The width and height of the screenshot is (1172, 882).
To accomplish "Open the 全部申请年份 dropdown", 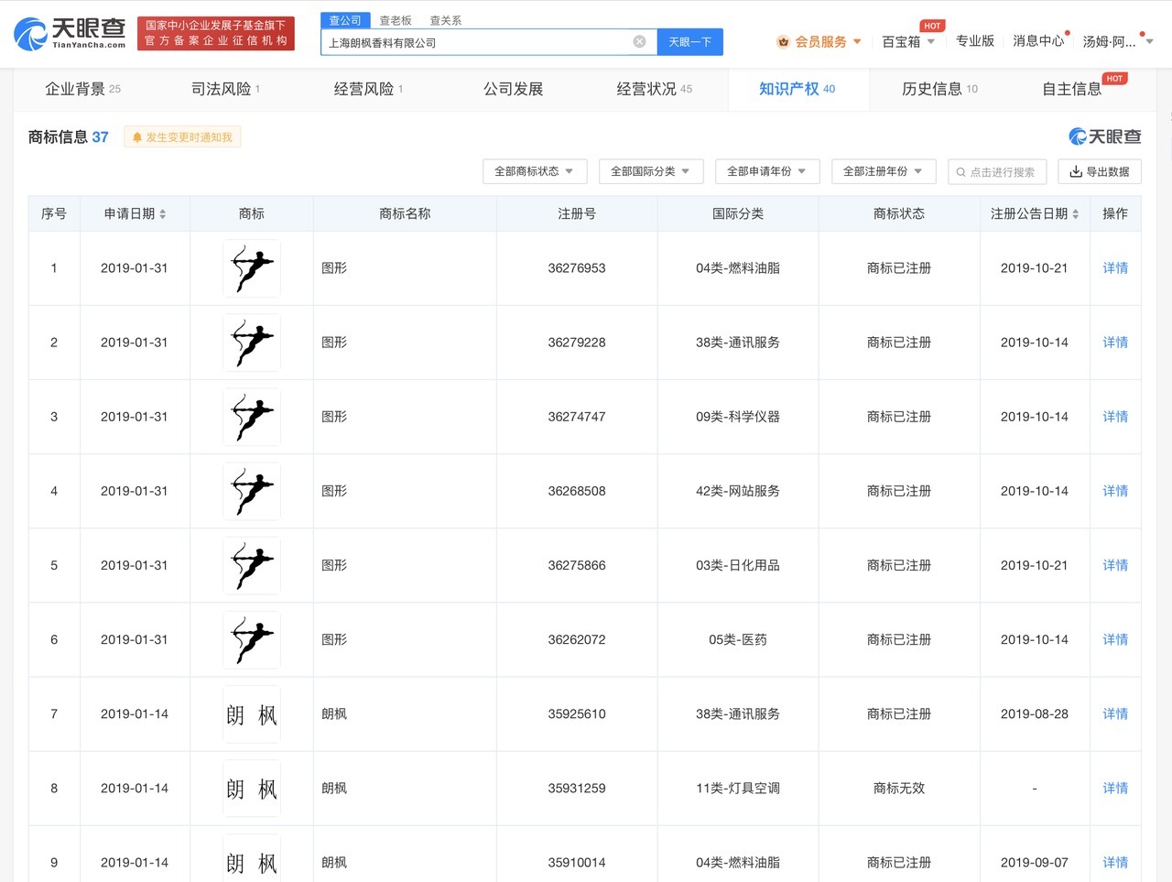I will click(766, 171).
